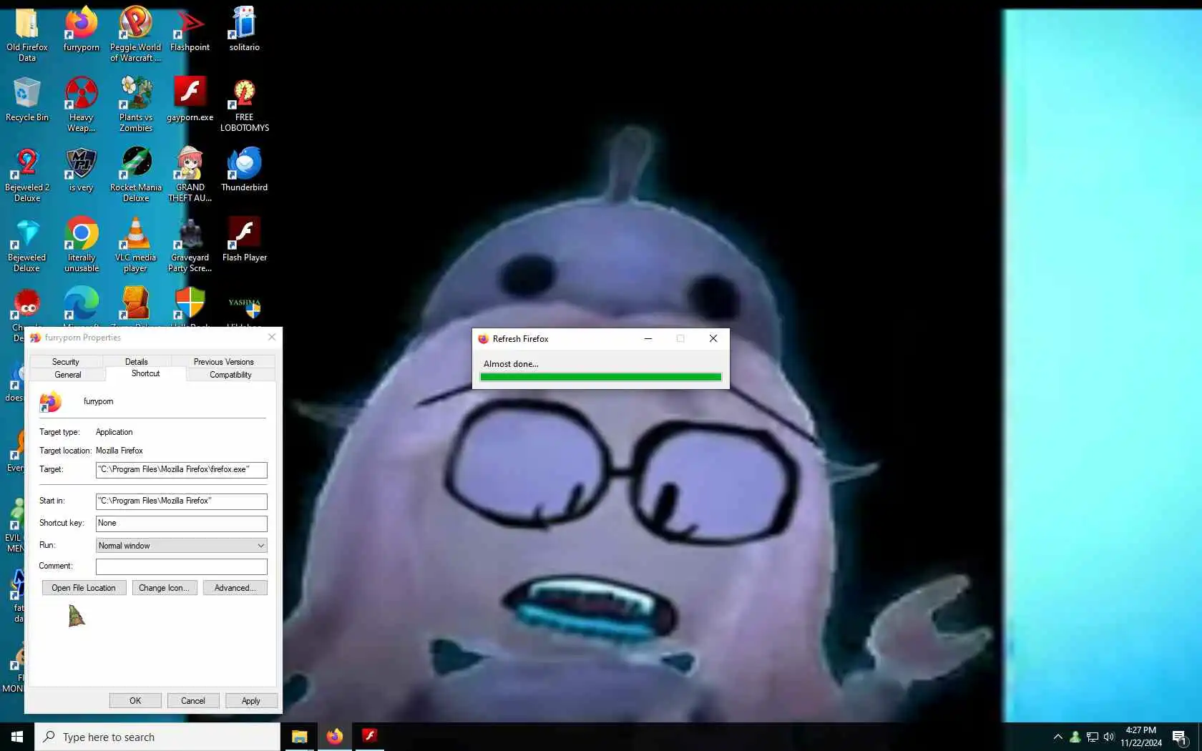Screen dimensions: 1202x751
Task: Click the Flash Player icon in the taskbar
Action: click(369, 737)
